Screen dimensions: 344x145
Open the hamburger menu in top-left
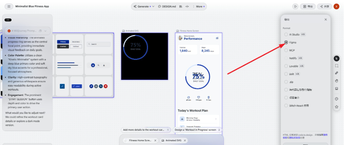[x=9, y=6]
